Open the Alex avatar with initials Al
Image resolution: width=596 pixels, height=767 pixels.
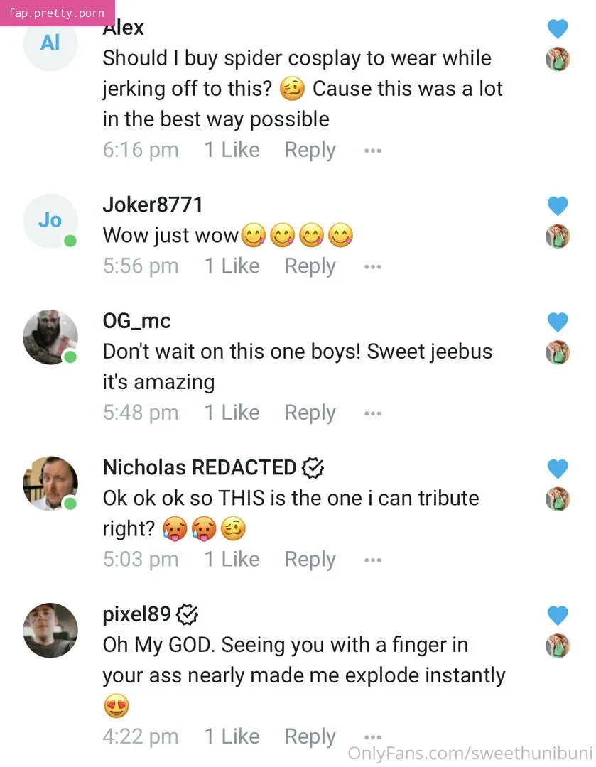[x=50, y=43]
